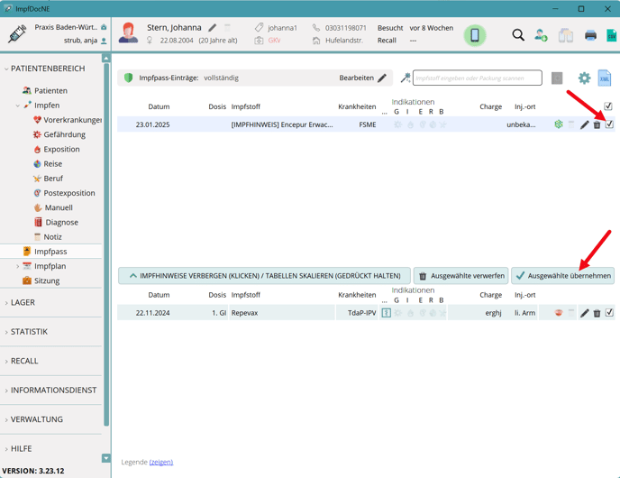Click the sidebar scroll-up arrow
This screenshot has height=478, width=620.
tap(106, 59)
